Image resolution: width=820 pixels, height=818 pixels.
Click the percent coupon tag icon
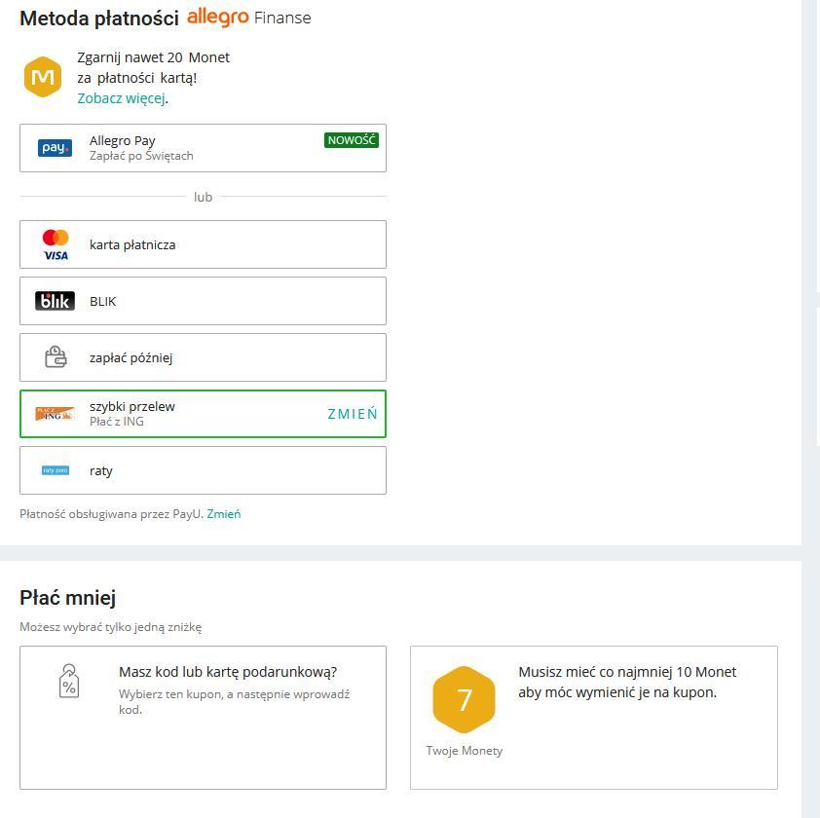point(68,682)
